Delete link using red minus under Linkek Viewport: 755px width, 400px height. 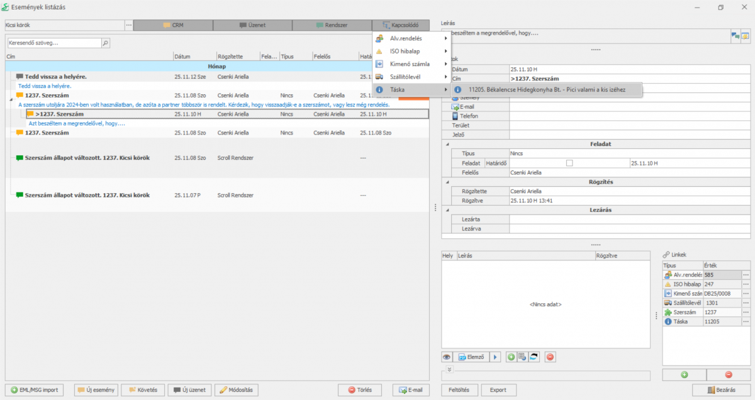coord(729,375)
